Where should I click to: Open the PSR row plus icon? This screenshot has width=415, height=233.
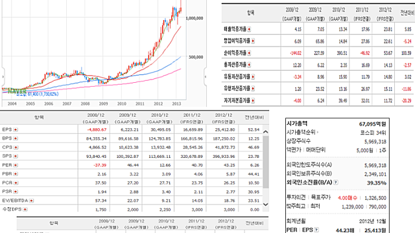click(16, 192)
